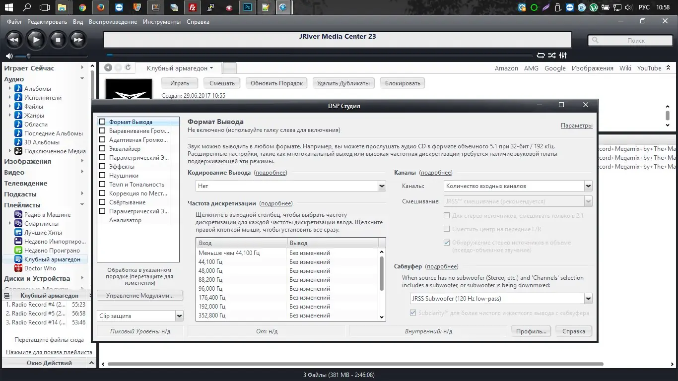Open the Каналы dropdown
This screenshot has width=678, height=381.
[518, 186]
